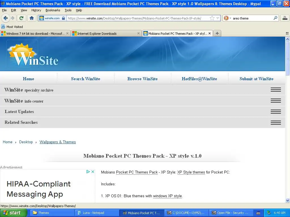This screenshot has height=217, width=290.
Task: Click Wallpapers & Themes breadcrumb link
Action: [x=58, y=142]
